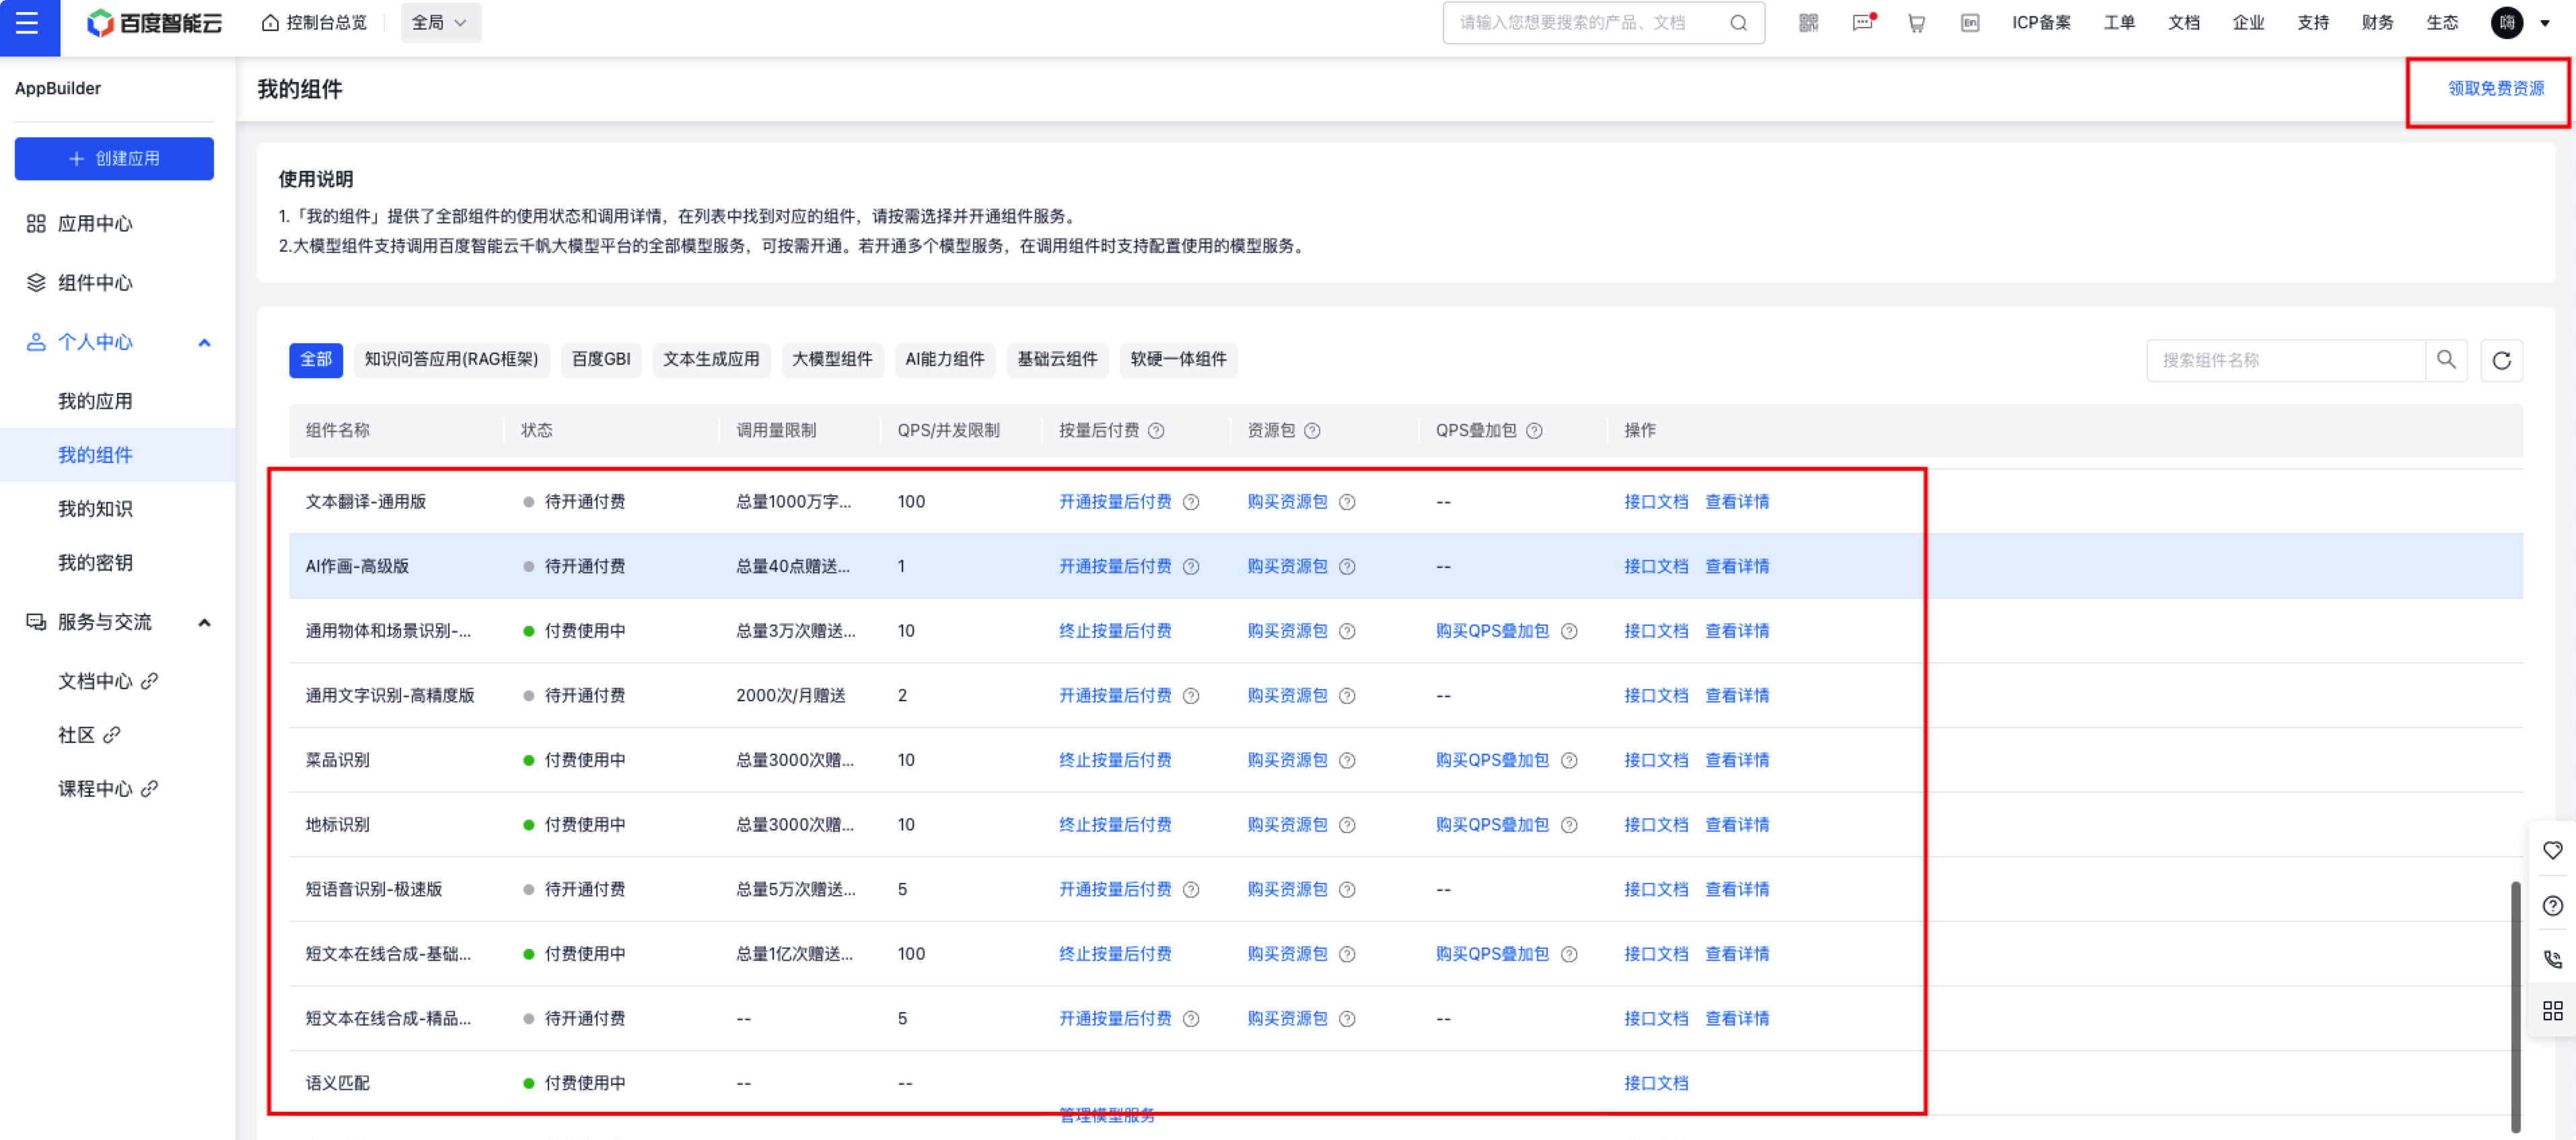Click the heart feedback icon
The image size is (2576, 1140).
[x=2552, y=851]
